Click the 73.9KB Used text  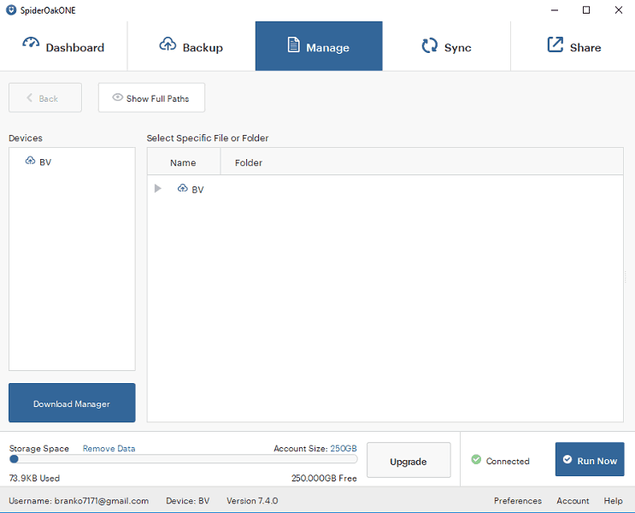(34, 478)
